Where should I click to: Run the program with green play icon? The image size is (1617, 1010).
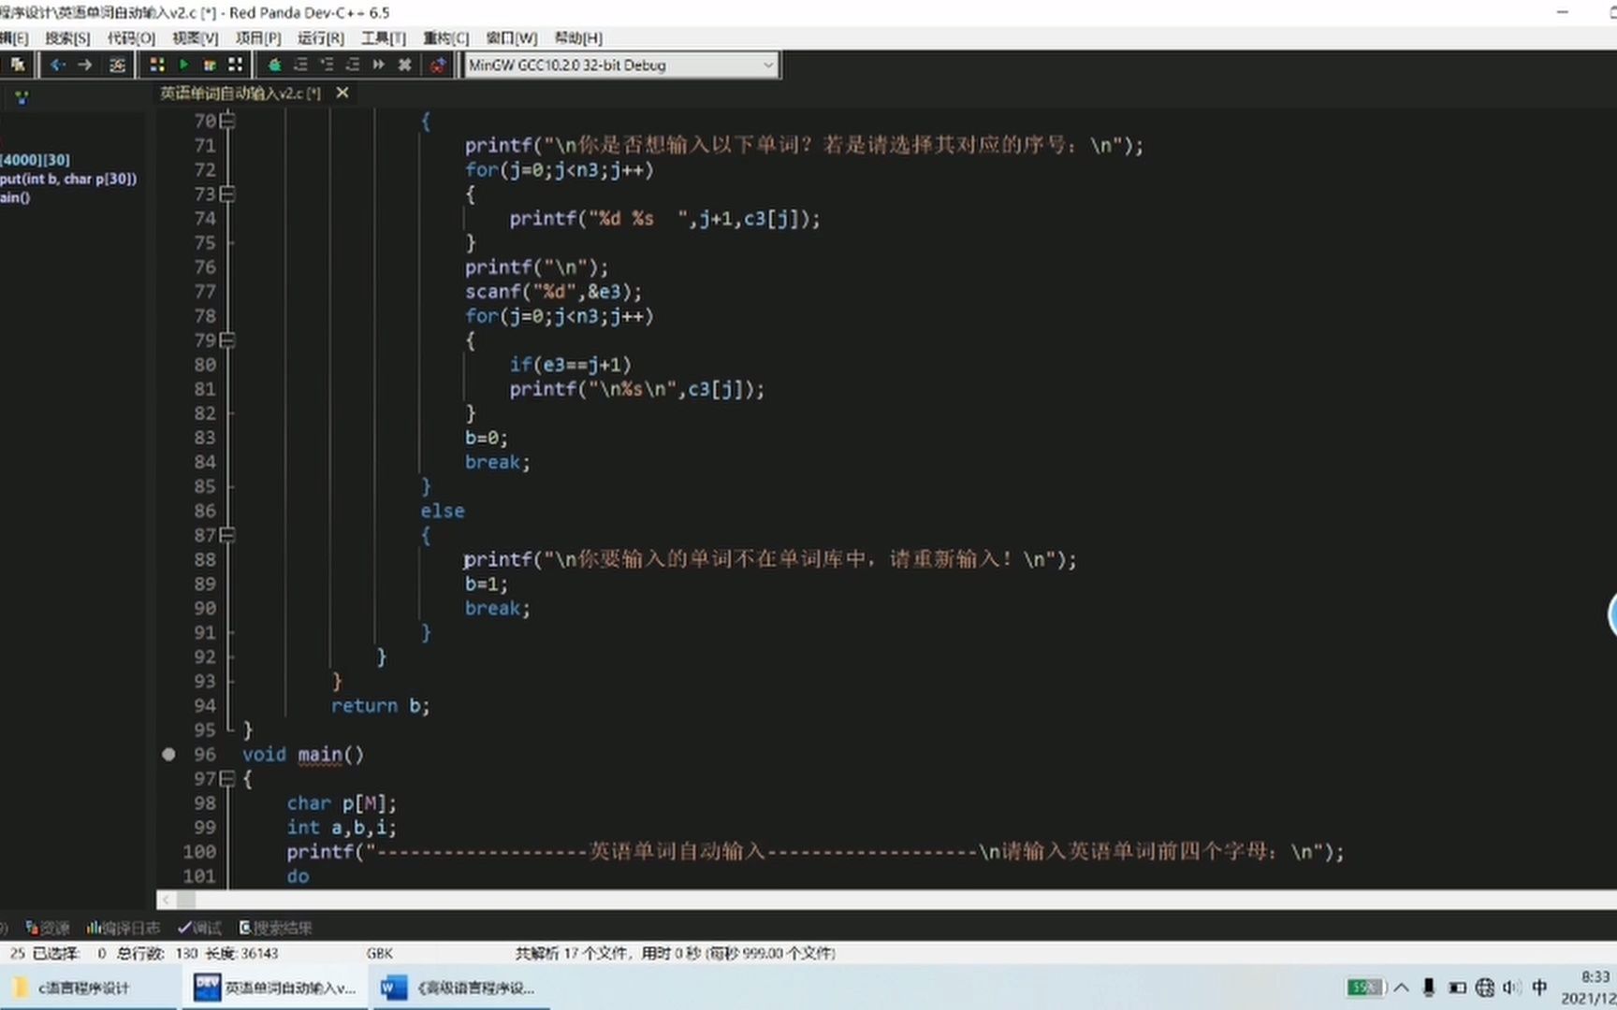pyautogui.click(x=183, y=65)
